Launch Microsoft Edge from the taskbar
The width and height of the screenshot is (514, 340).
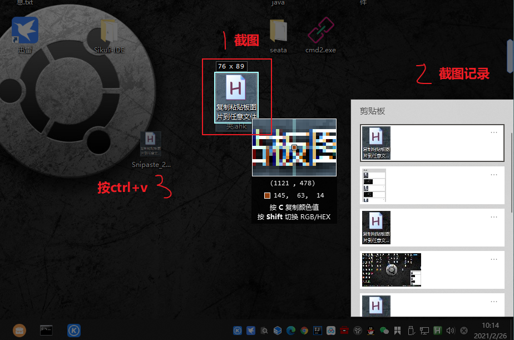point(290,330)
